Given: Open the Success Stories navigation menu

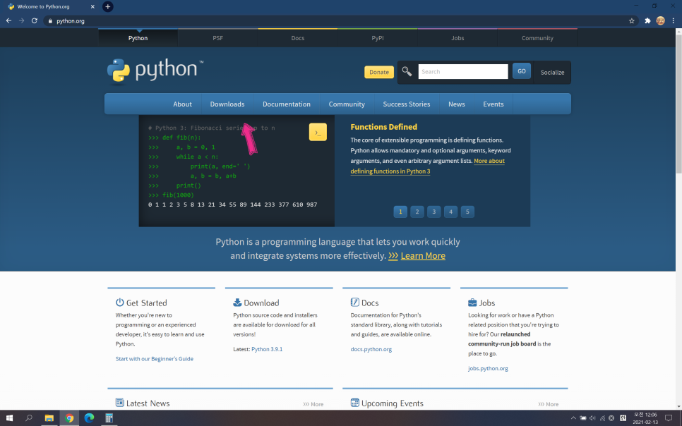Looking at the screenshot, I should [407, 104].
